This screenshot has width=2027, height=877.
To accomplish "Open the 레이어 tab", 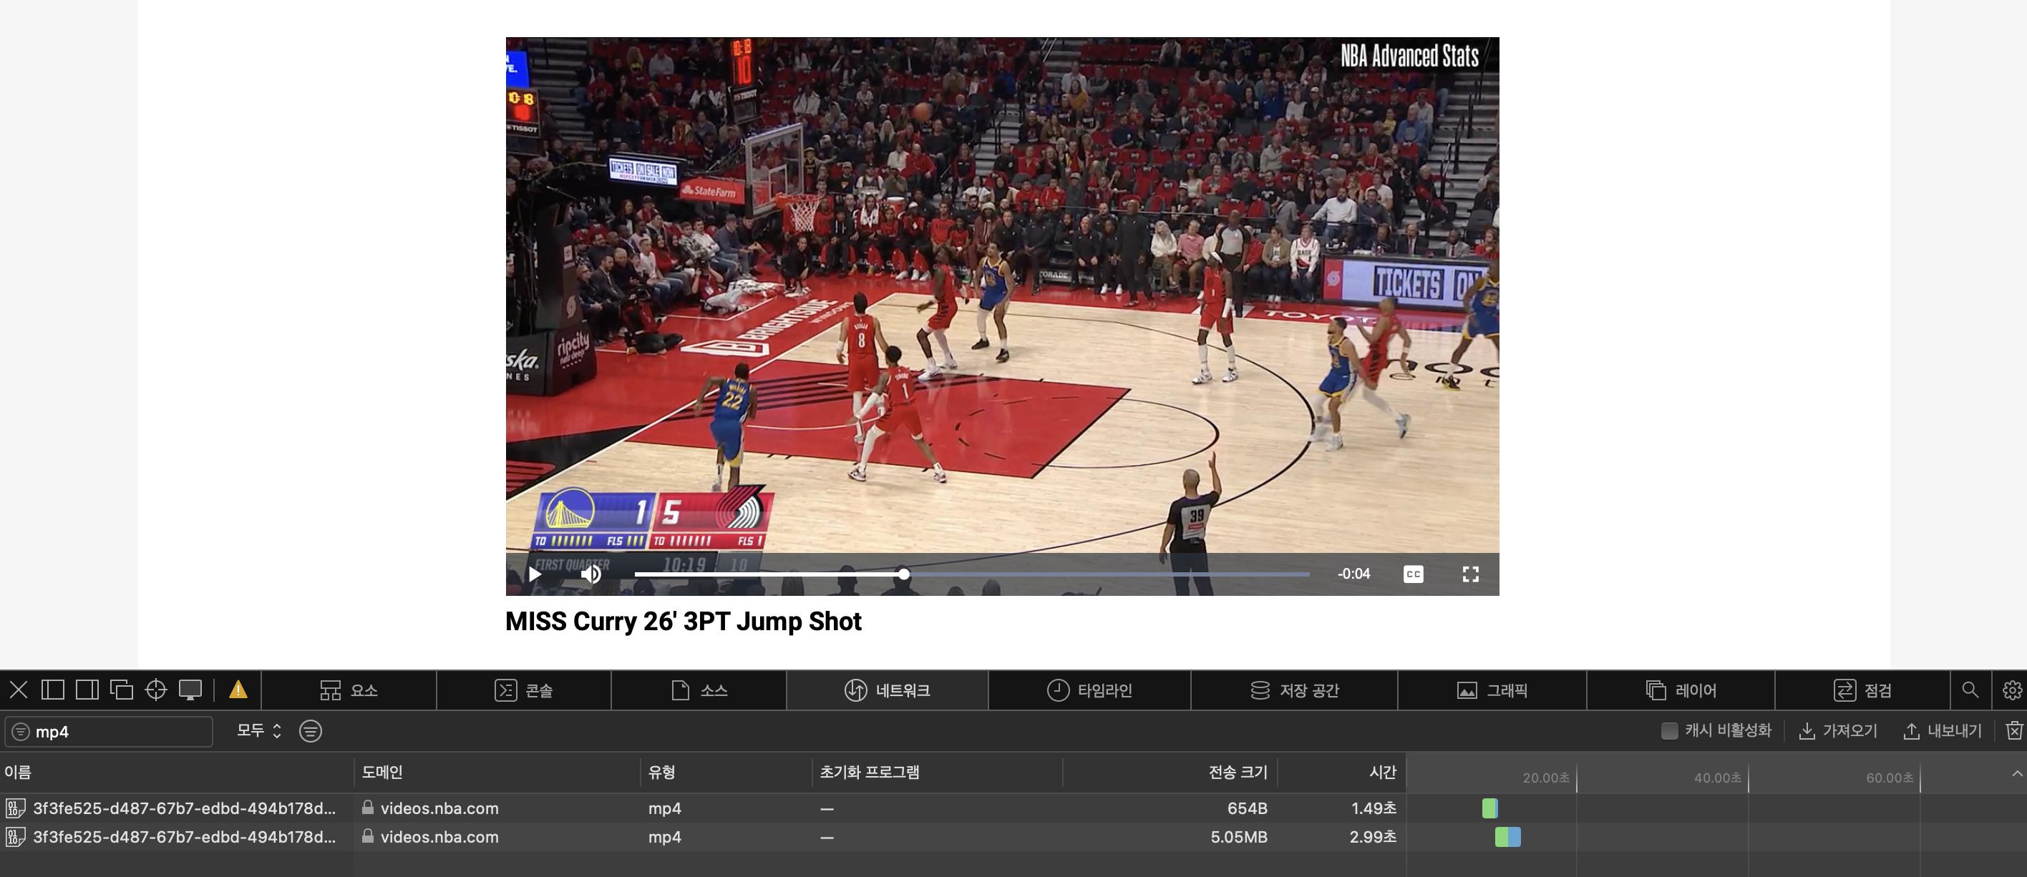I will [1680, 690].
